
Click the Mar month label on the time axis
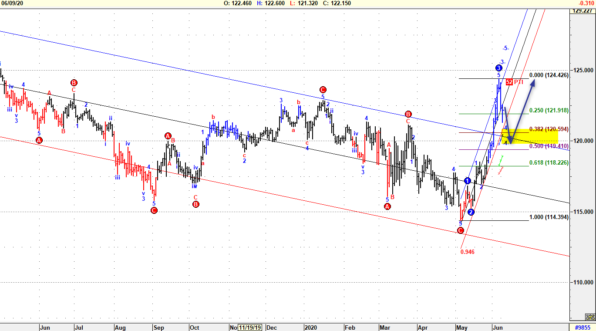pyautogui.click(x=384, y=328)
